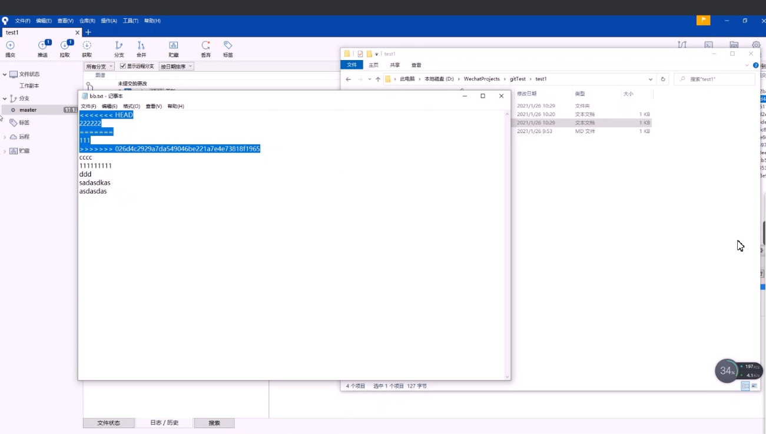The image size is (766, 434).
Task: Click the 获取 fetch icon
Action: point(87,45)
